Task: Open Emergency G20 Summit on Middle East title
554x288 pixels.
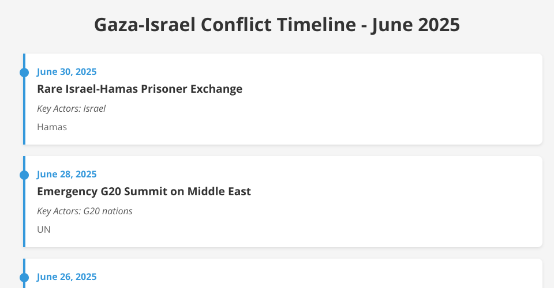Action: [x=144, y=191]
